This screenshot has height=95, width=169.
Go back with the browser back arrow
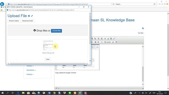pos(2,4)
